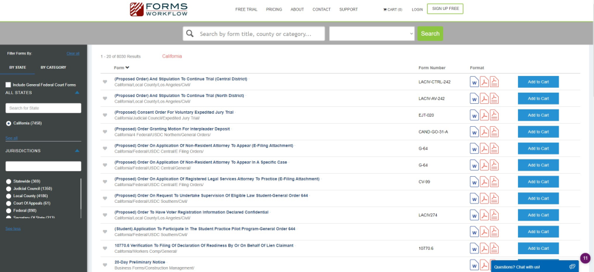Image resolution: width=594 pixels, height=272 pixels.
Task: Click the California breadcrumb filter label
Action: click(x=172, y=56)
